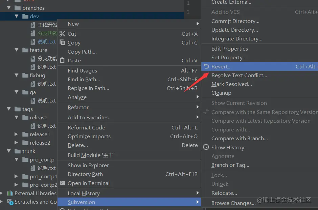The height and width of the screenshot is (210, 318).
Task: Click the tags folder icon
Action: (18, 109)
